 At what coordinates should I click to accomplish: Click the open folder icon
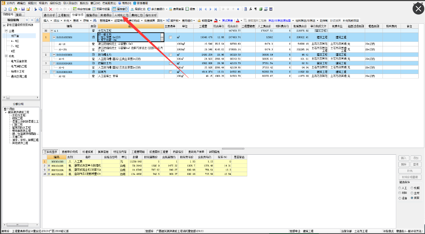[x=15, y=9]
